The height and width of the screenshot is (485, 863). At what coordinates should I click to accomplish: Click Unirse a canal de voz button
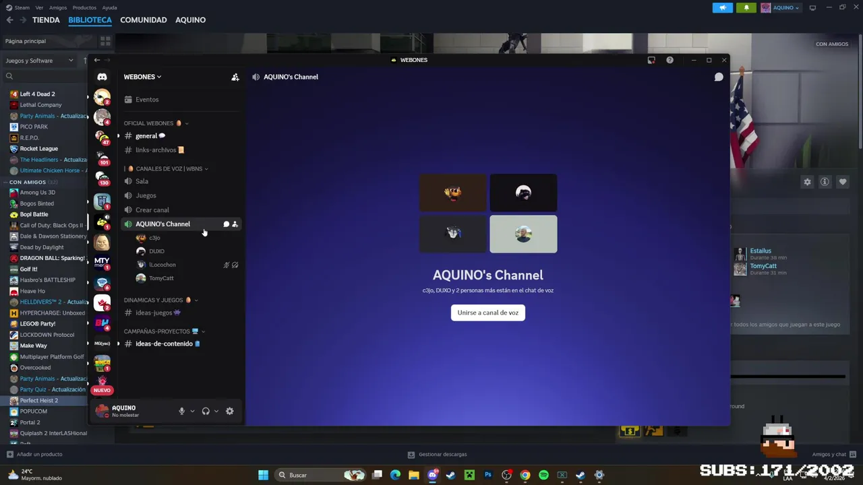[488, 313]
